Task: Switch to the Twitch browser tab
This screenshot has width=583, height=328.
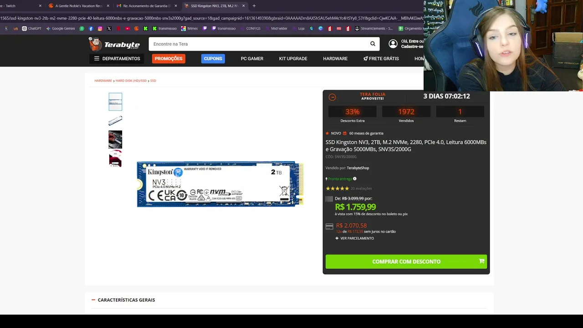Action: [20, 6]
